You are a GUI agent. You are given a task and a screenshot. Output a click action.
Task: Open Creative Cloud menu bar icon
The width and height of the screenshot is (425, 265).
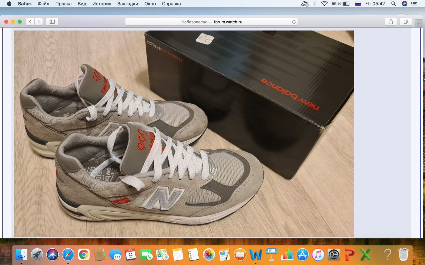(305, 4)
